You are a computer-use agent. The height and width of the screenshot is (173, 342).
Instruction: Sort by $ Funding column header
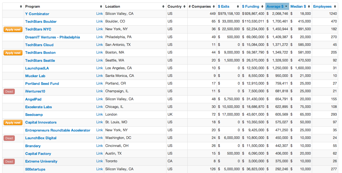[x=253, y=6]
